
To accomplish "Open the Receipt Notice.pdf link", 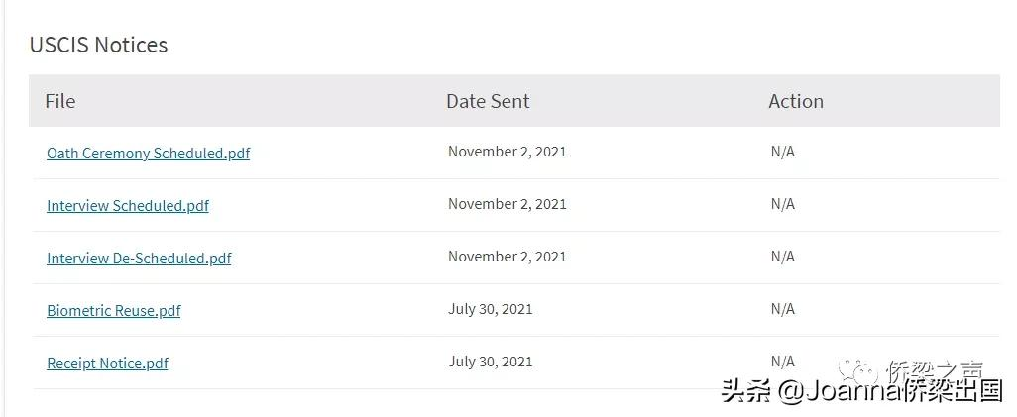I will pyautogui.click(x=107, y=364).
